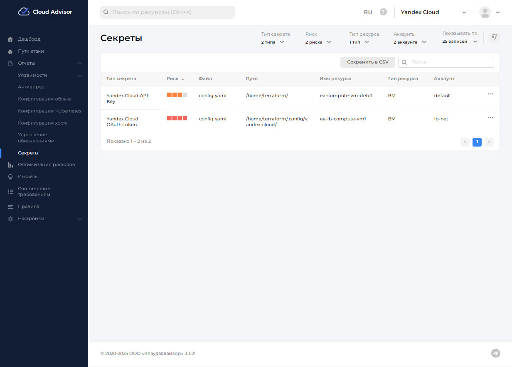Go to next page arrow

(x=489, y=142)
